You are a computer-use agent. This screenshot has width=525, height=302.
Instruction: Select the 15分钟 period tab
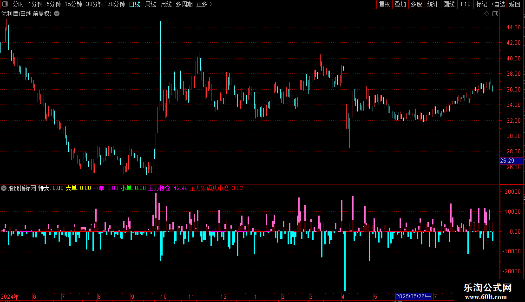(x=73, y=4)
